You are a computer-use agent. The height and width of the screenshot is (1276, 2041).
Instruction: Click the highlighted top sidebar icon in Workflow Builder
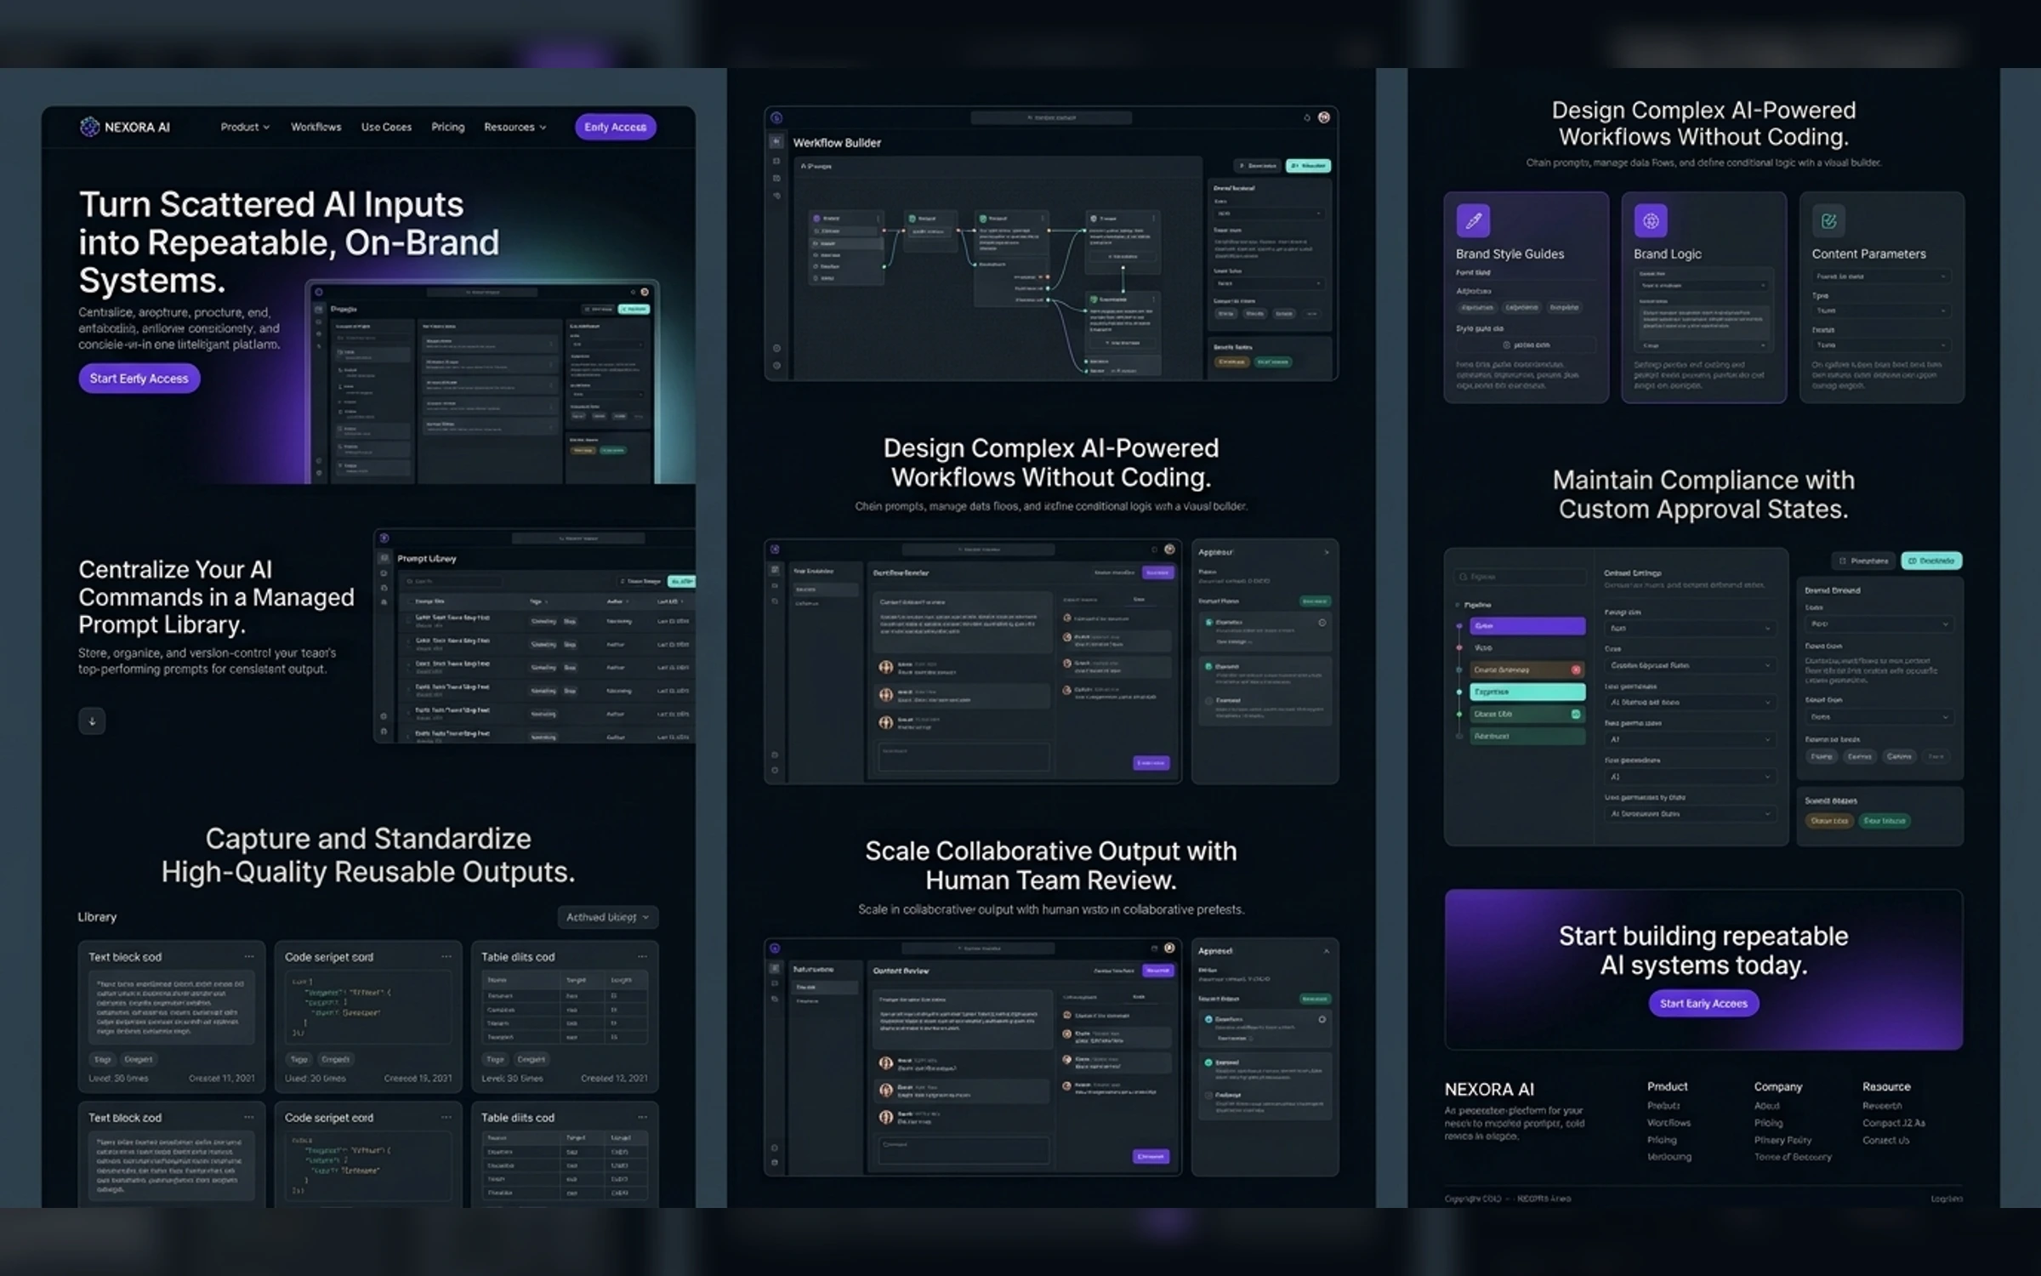click(776, 141)
